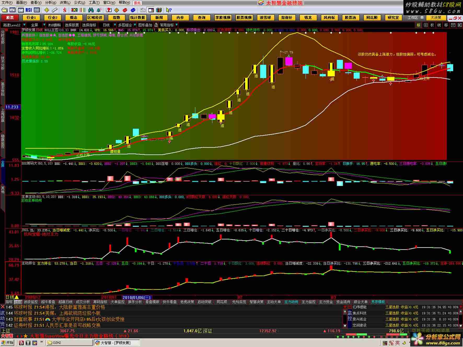Click the open folder toolbar icon
This screenshot has width=463, height=347.
4,10
